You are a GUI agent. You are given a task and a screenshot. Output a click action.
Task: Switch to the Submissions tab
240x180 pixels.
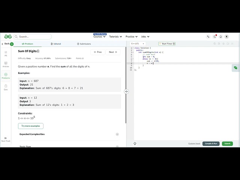[x=84, y=44]
